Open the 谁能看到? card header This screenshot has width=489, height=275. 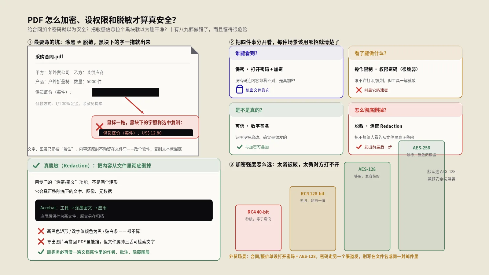tap(286, 53)
